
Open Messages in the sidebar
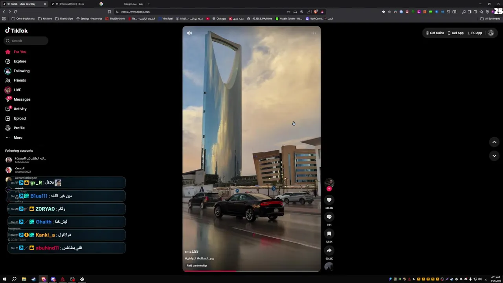[18, 99]
